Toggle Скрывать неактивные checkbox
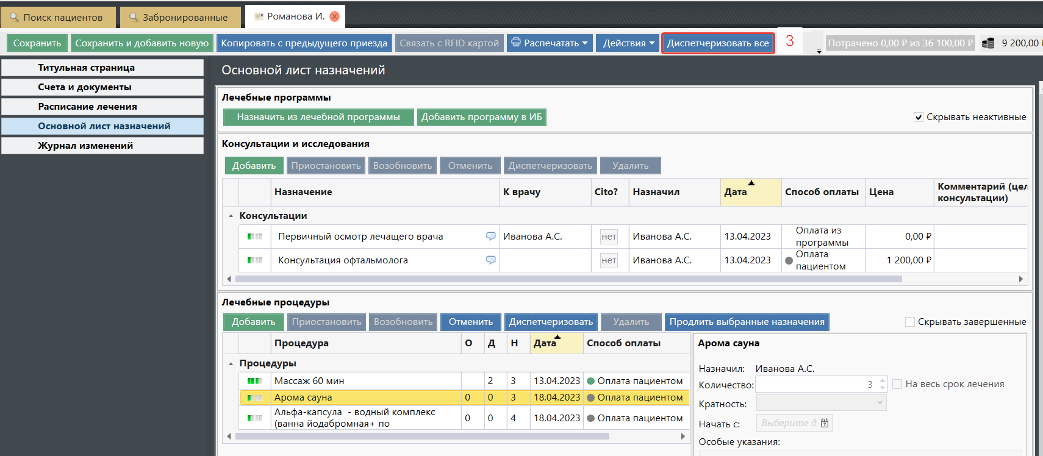The height and width of the screenshot is (456, 1043). tap(918, 117)
